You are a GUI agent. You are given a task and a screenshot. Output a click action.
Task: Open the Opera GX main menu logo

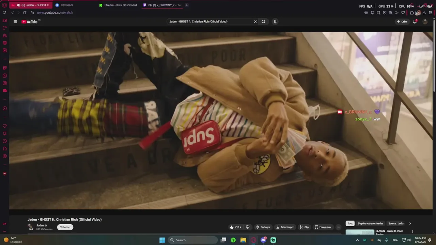tap(4, 5)
